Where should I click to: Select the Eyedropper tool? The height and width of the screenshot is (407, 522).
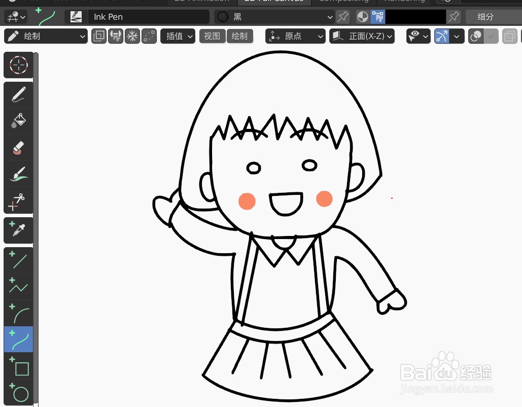19,230
